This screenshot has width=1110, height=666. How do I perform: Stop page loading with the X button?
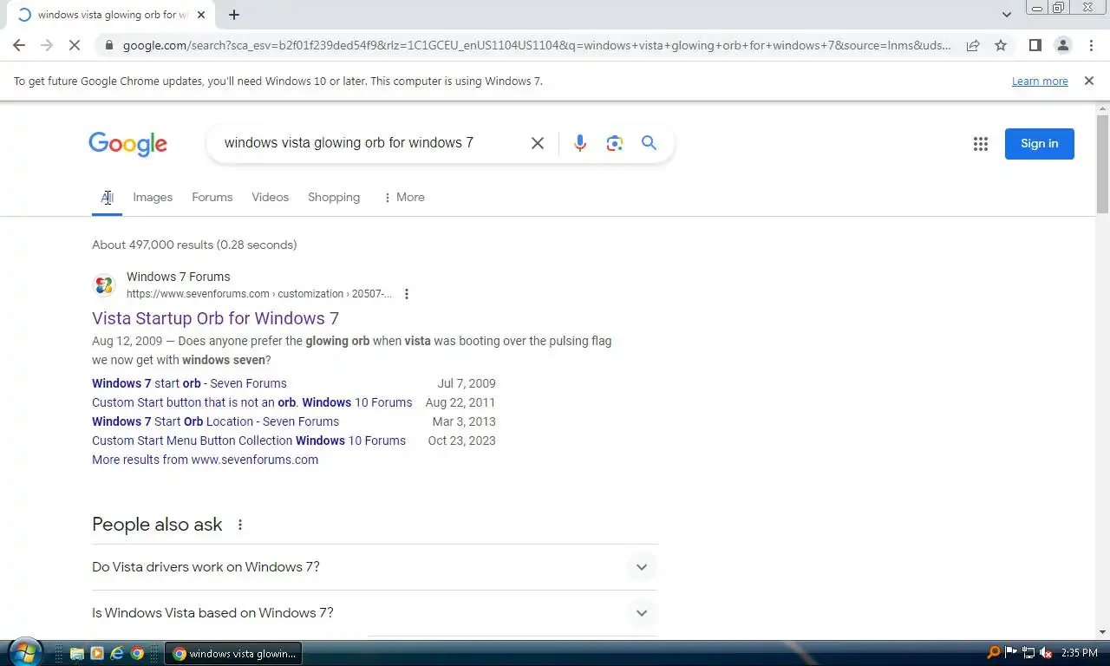tap(75, 45)
